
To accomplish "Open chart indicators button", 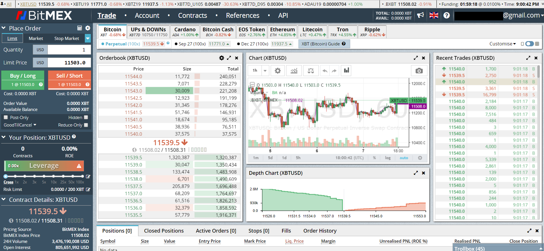I will (x=294, y=70).
